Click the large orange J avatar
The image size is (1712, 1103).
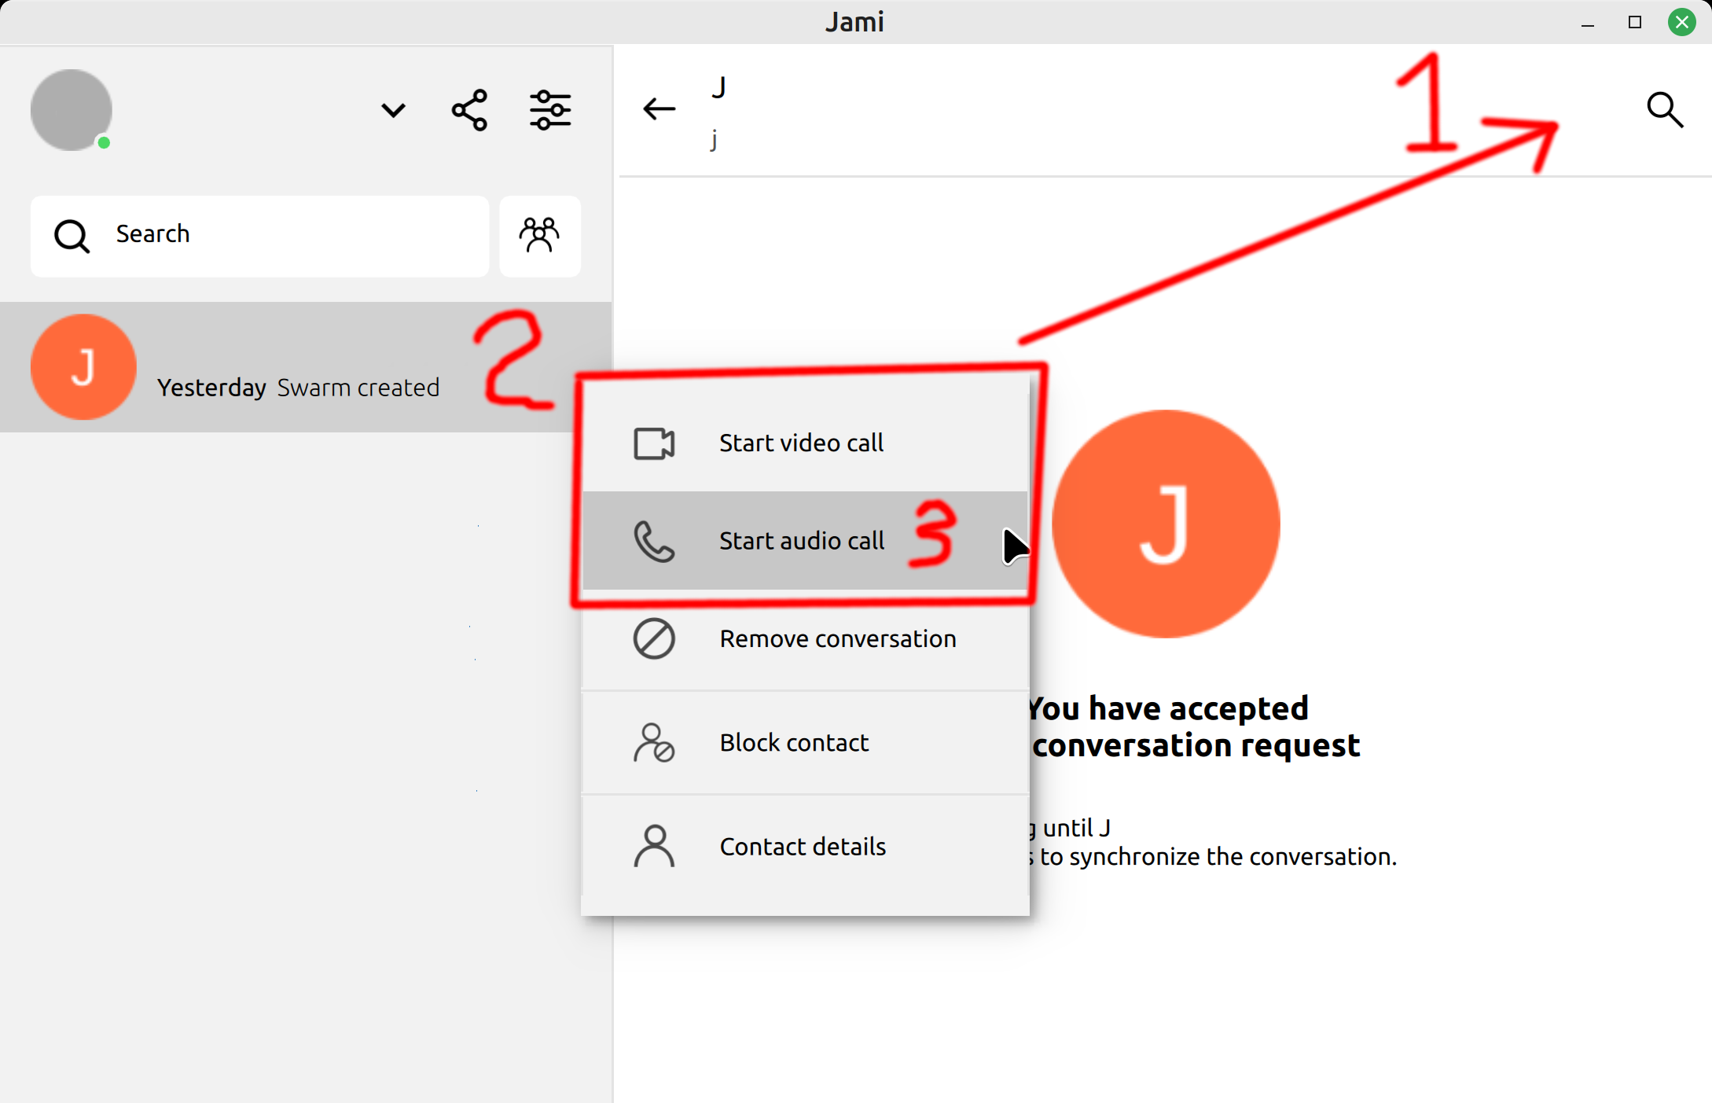point(1166,524)
